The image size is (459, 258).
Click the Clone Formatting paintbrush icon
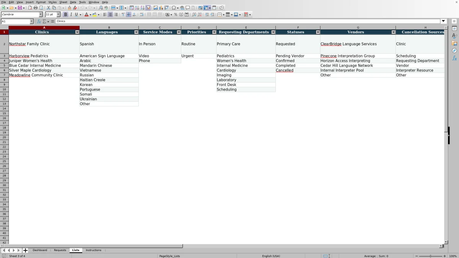(x=69, y=8)
